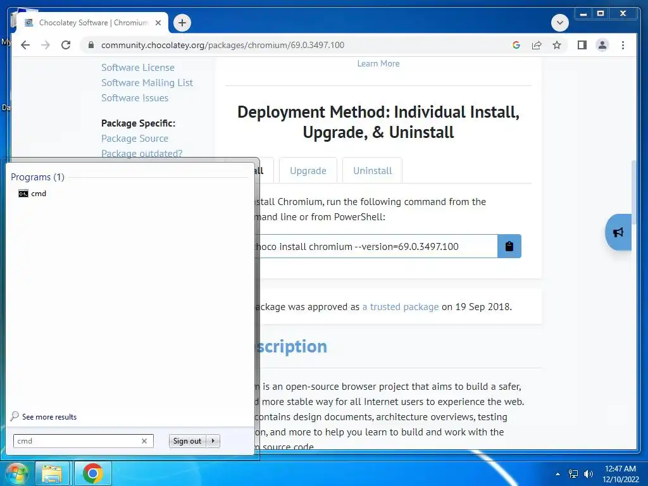The height and width of the screenshot is (486, 648).
Task: Bookmark this page with the star
Action: tap(557, 45)
